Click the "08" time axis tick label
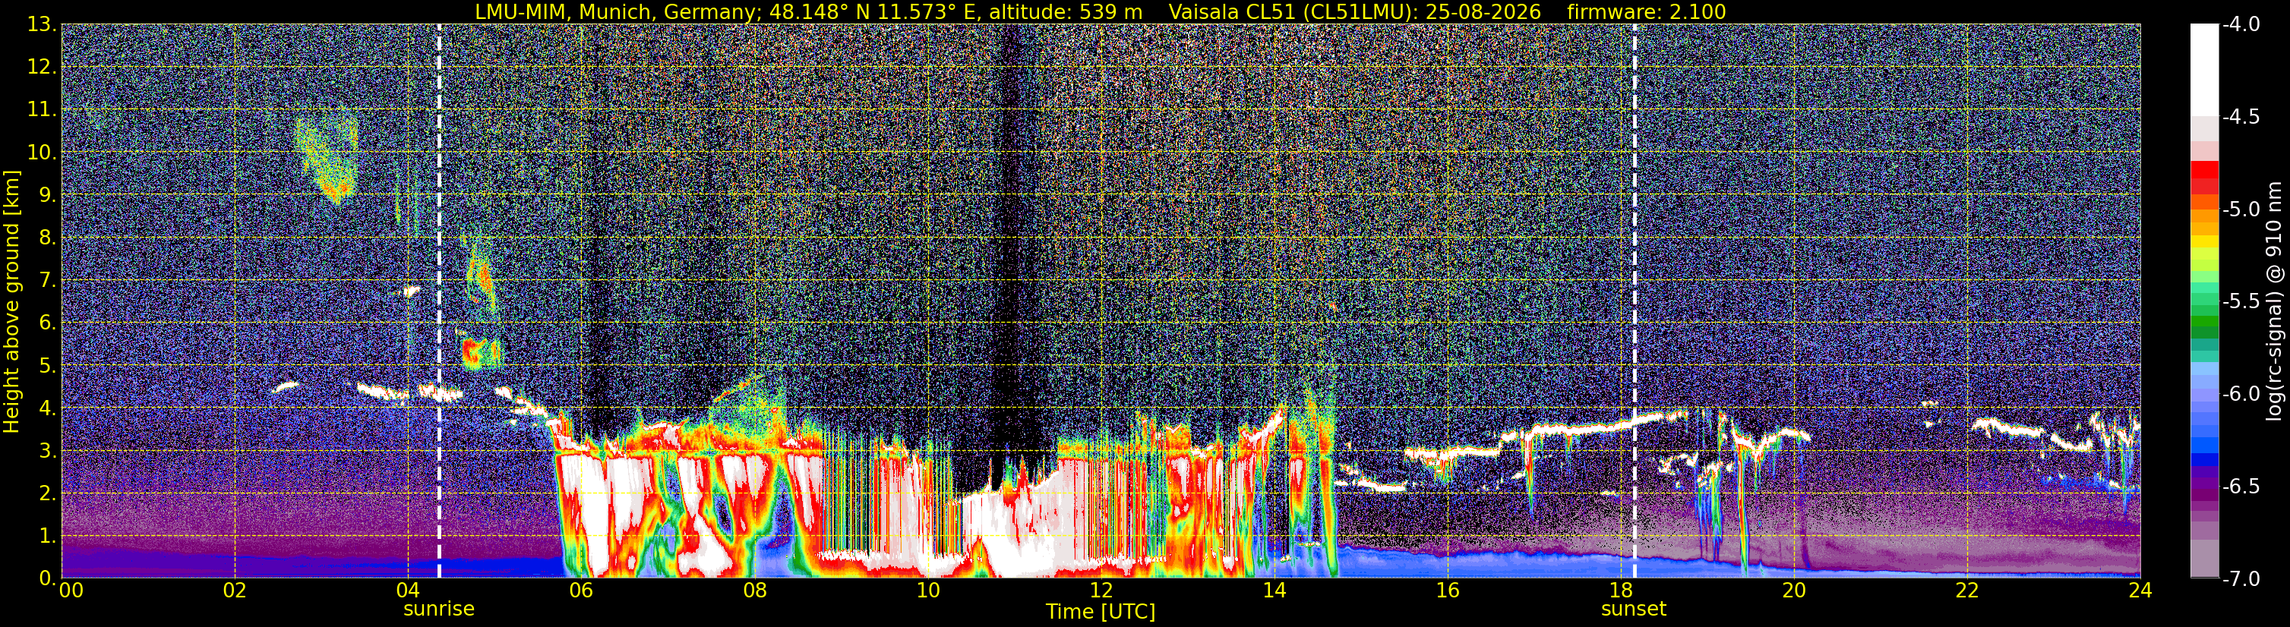This screenshot has width=2290, height=627. [x=755, y=591]
